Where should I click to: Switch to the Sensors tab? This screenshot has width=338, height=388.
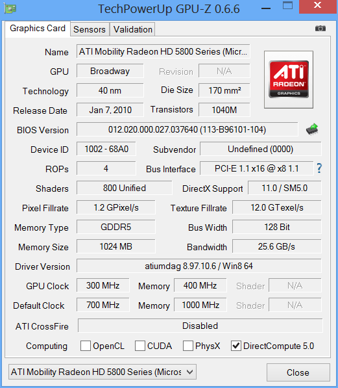[x=90, y=29]
